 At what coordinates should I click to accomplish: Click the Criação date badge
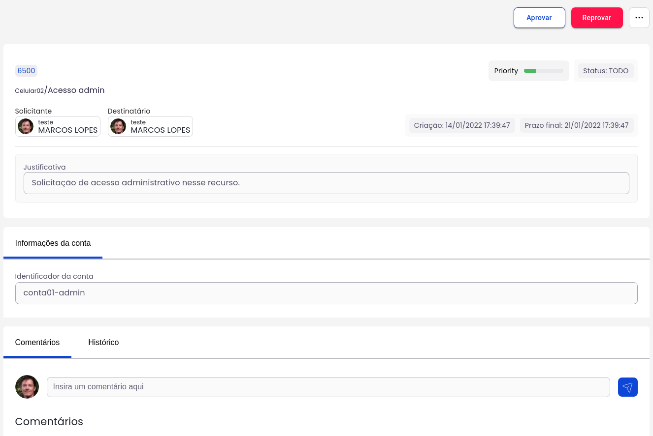pos(461,125)
